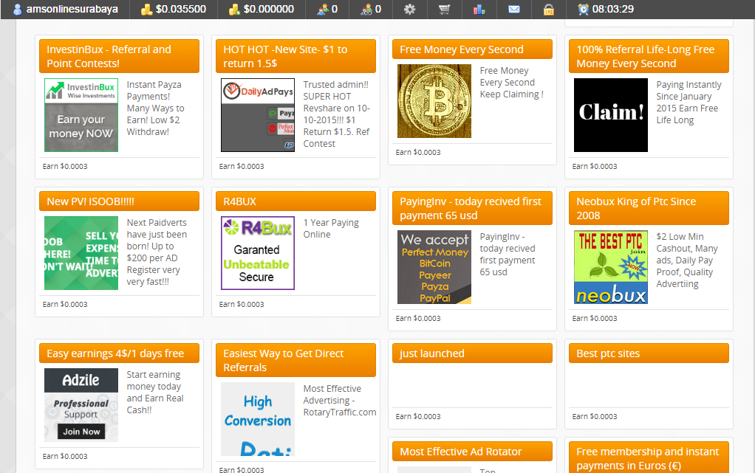Image resolution: width=755 pixels, height=473 pixels.
Task: Click the Adzile Professional Support image
Action: (81, 405)
